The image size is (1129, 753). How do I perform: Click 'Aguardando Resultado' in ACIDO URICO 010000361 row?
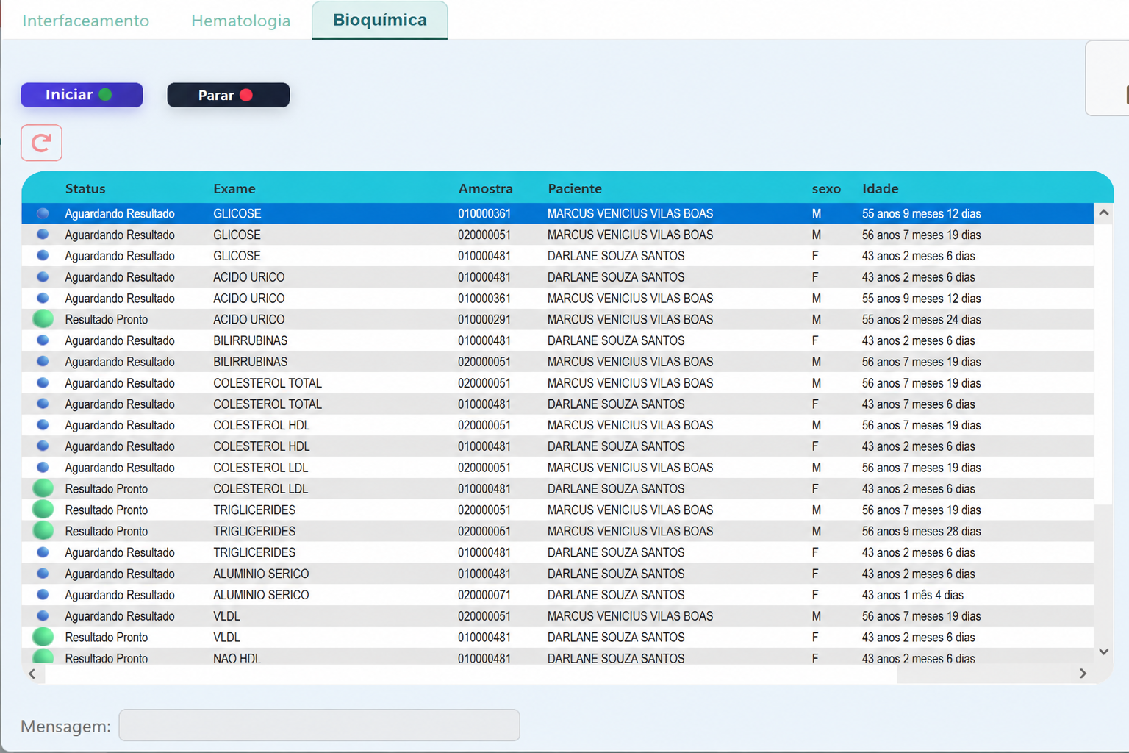tap(120, 299)
